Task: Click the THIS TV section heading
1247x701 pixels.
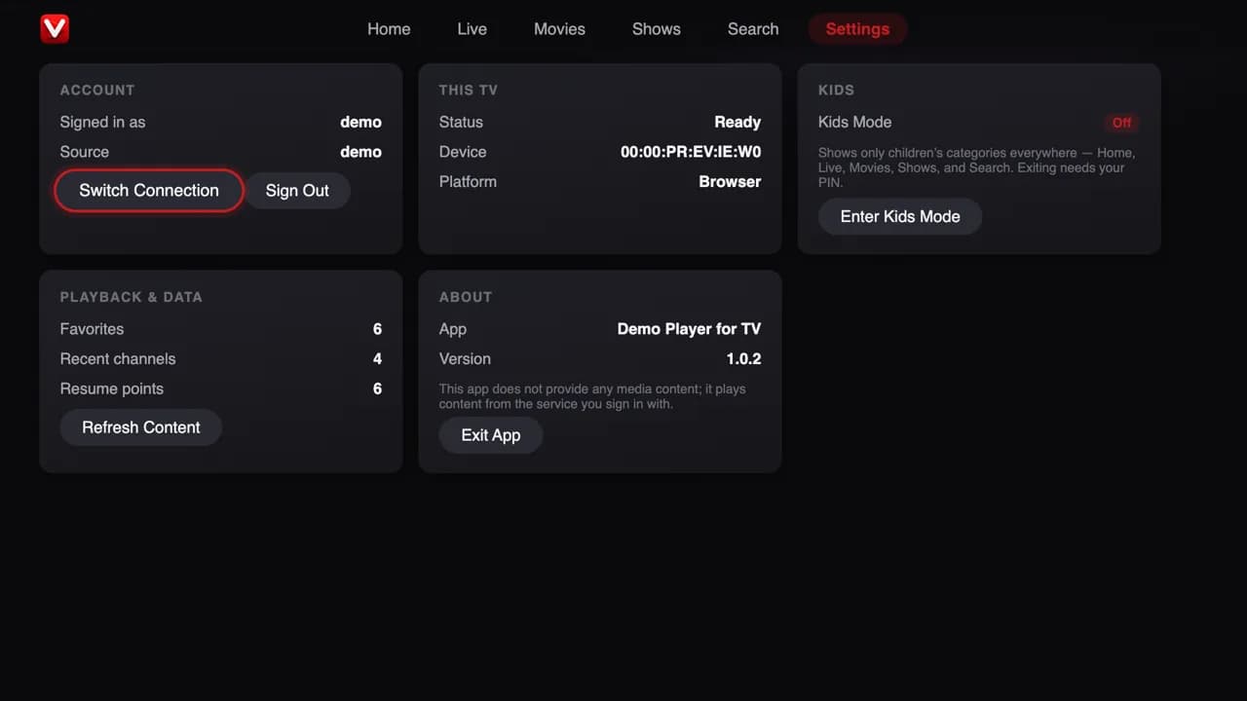Action: pos(469,90)
